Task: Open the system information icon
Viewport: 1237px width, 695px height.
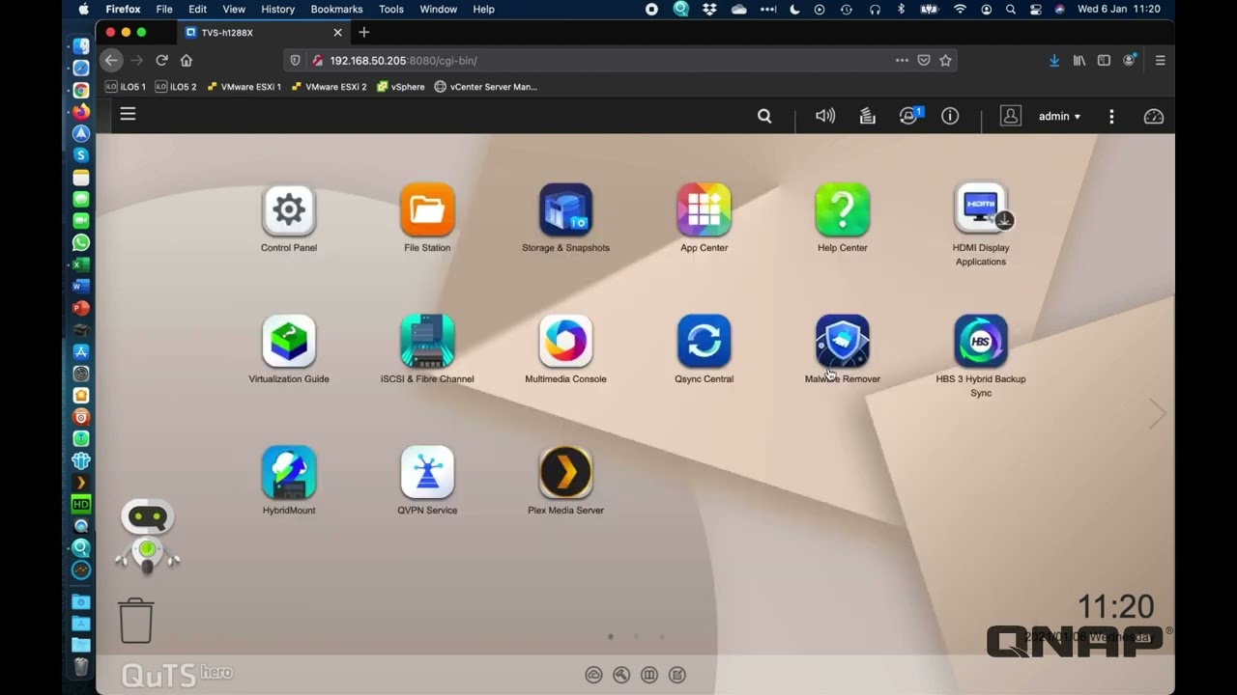Action: 950,116
